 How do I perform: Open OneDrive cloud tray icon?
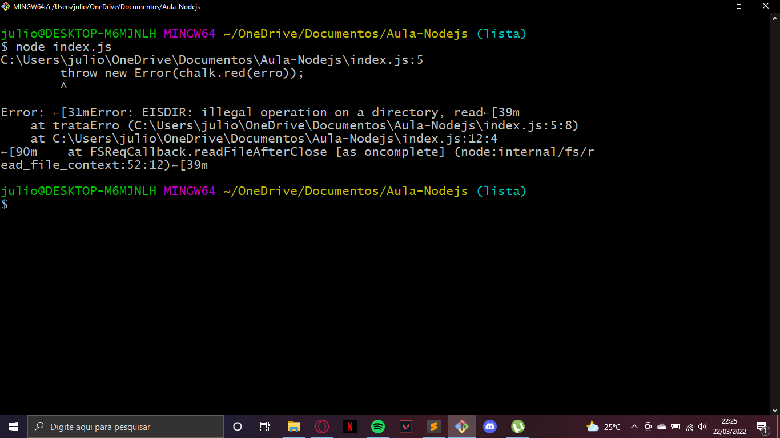(x=662, y=427)
